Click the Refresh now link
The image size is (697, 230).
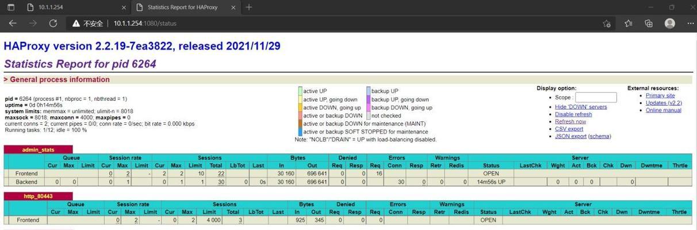click(x=570, y=122)
